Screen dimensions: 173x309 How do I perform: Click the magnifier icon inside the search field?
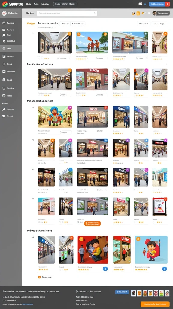95,13
